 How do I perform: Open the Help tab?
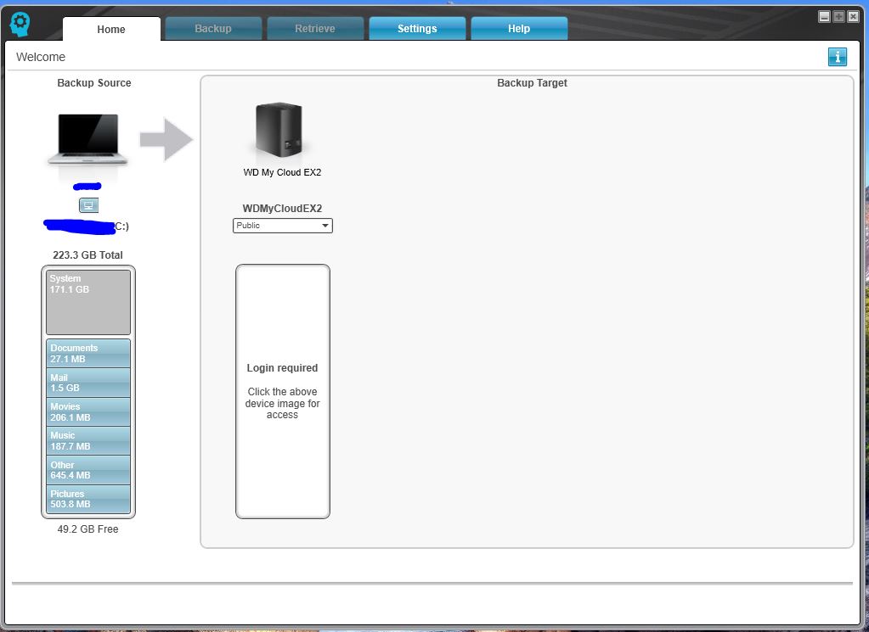click(x=519, y=28)
